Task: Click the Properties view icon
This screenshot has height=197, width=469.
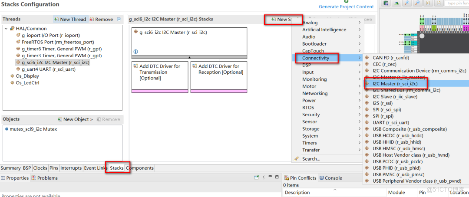Action: [3, 178]
